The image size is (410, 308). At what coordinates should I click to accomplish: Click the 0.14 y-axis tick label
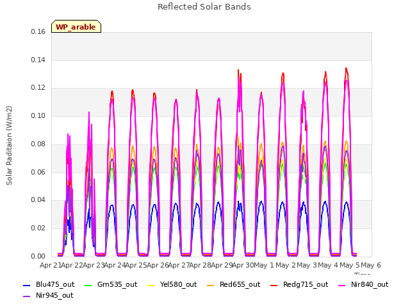[x=38, y=60]
